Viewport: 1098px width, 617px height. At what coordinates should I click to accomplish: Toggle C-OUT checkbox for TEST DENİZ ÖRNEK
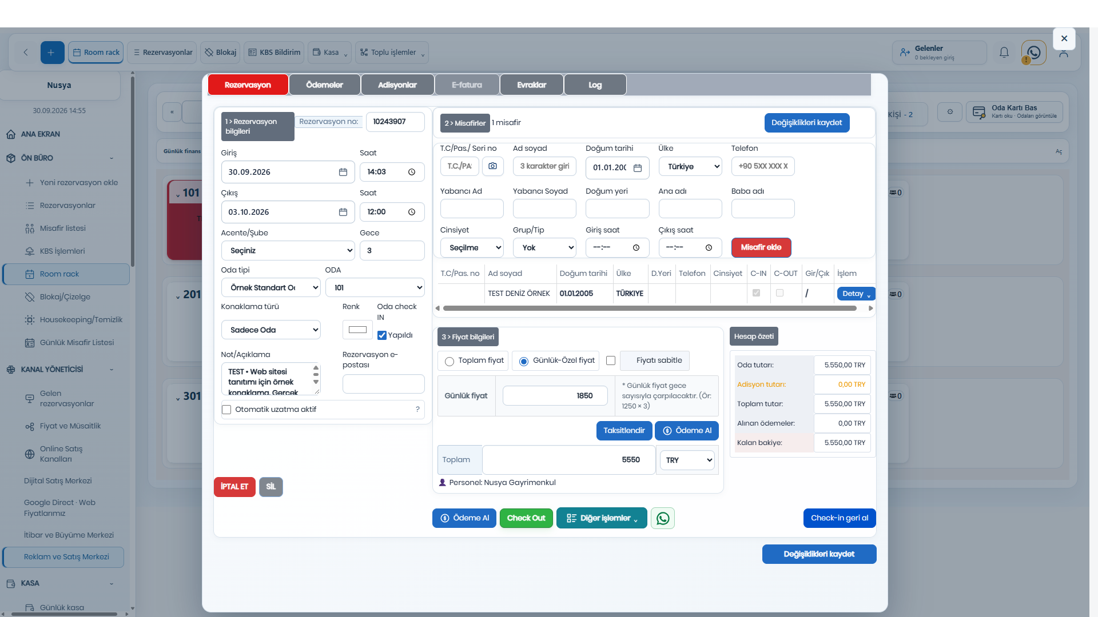click(x=779, y=293)
